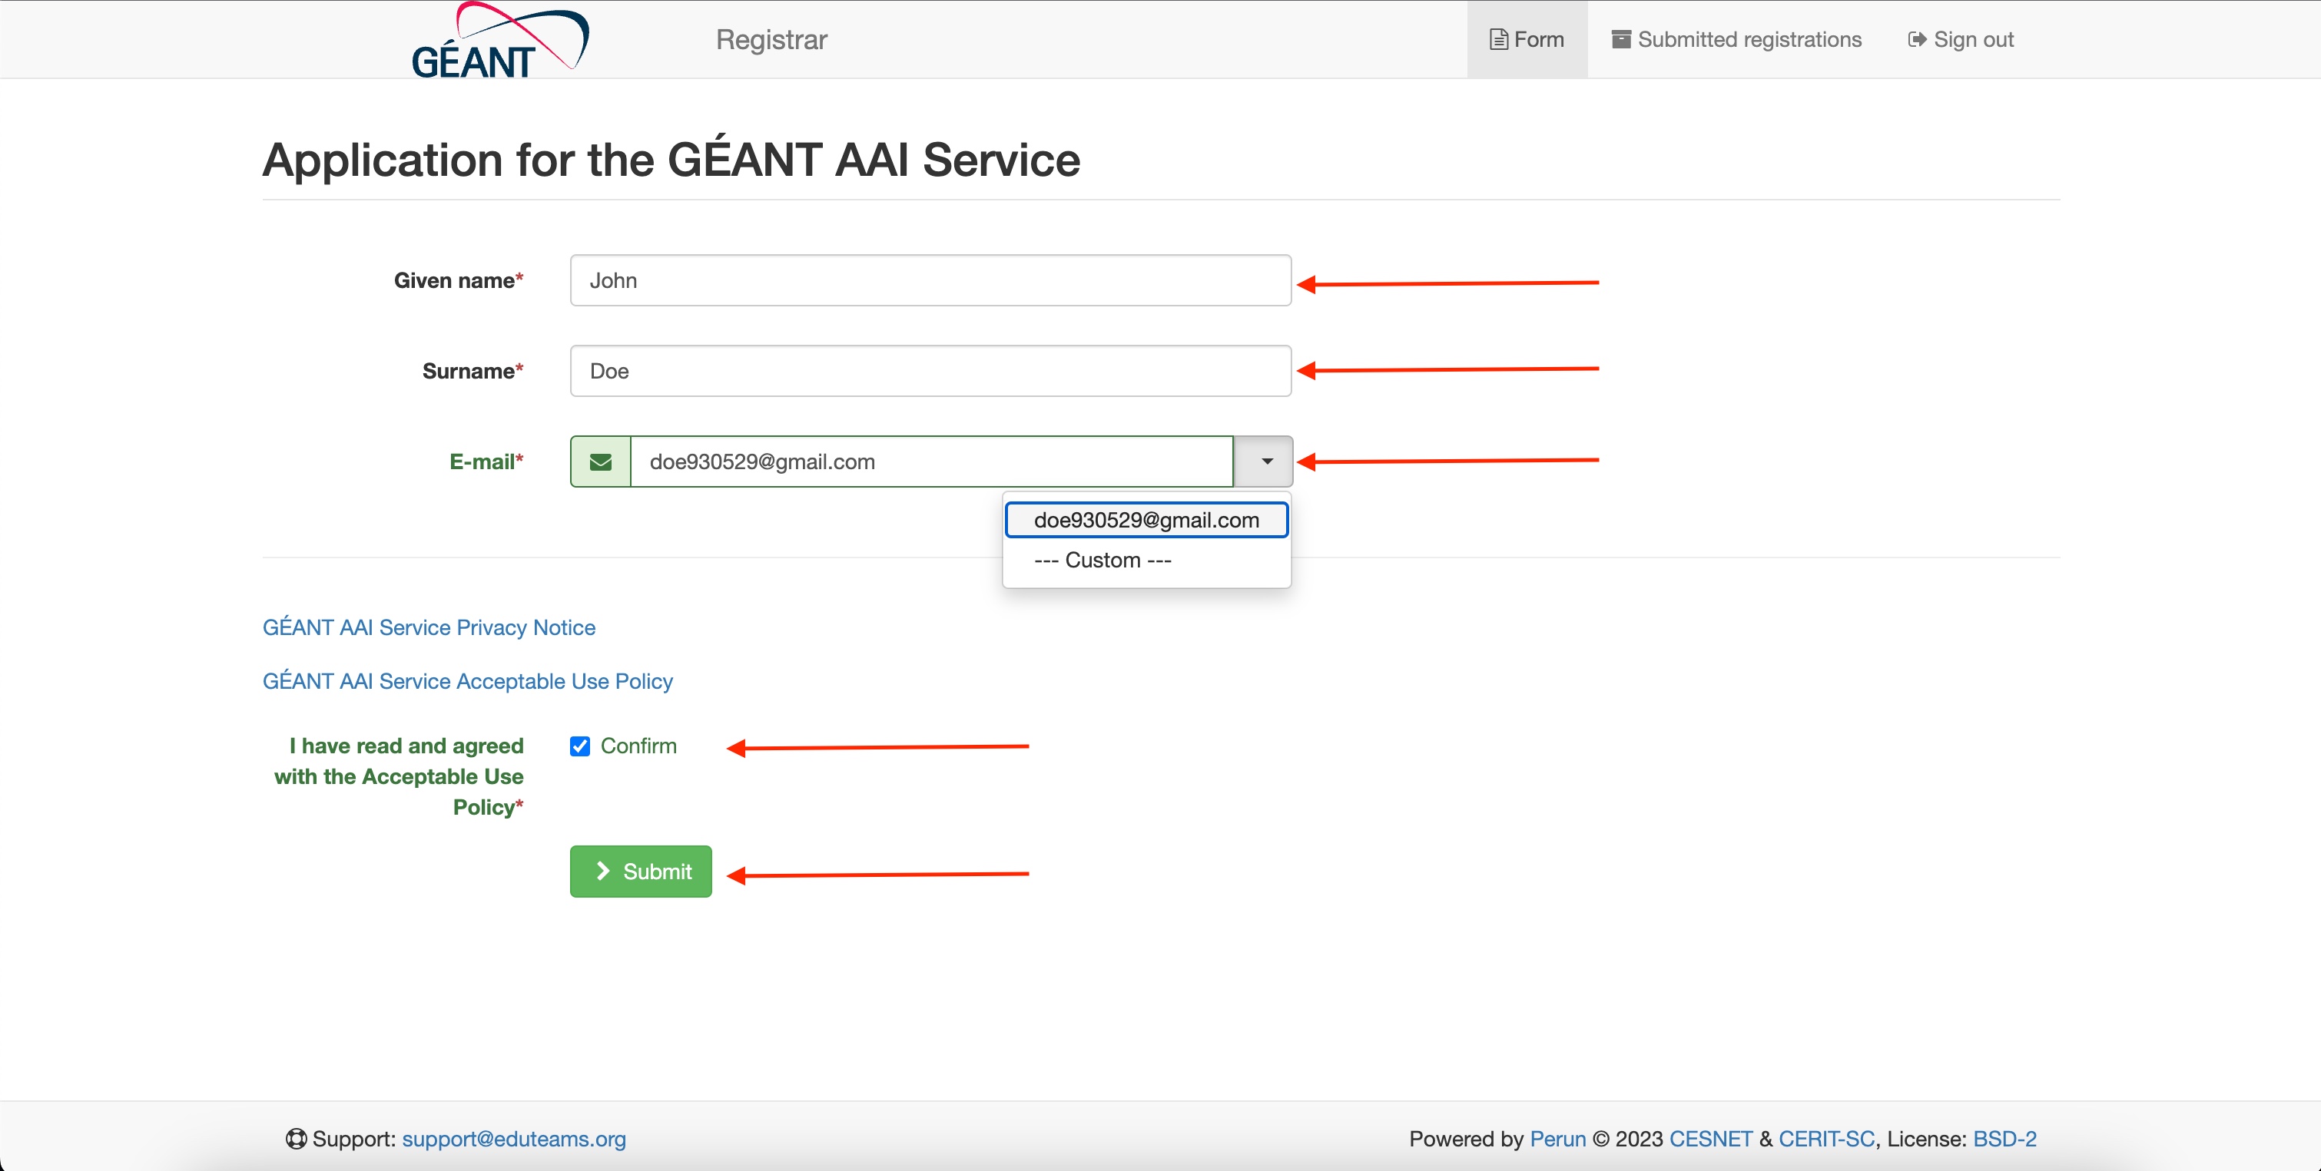The width and height of the screenshot is (2321, 1171).
Task: Click the green Submit button
Action: point(641,871)
